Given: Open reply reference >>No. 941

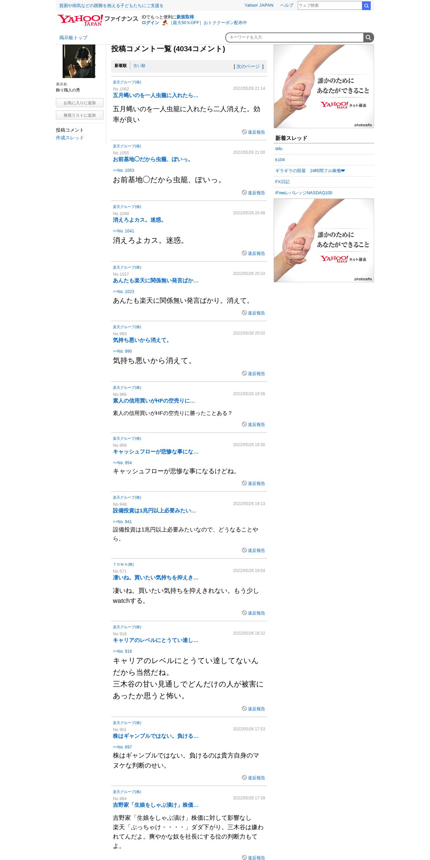Looking at the screenshot, I should (122, 522).
